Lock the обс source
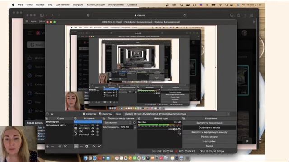The image size is (289, 162). click(98, 131)
